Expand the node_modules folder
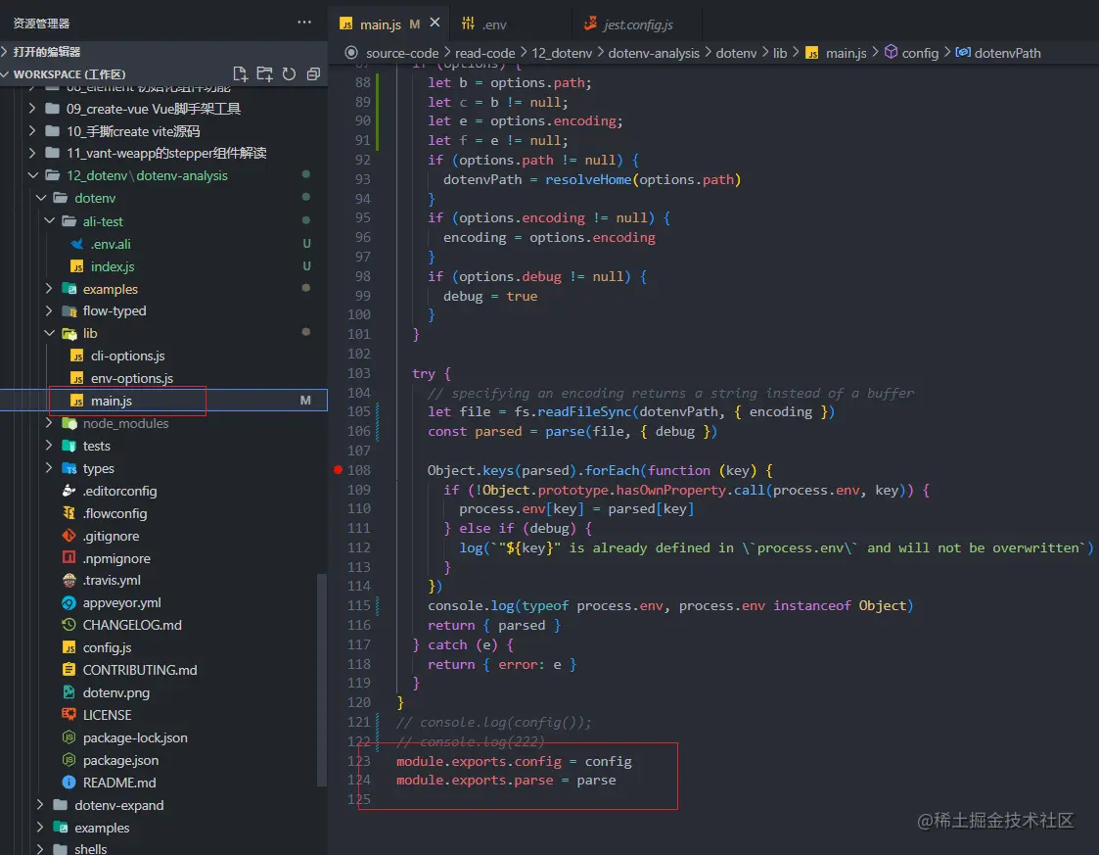Viewport: 1099px width, 855px height. 49,424
